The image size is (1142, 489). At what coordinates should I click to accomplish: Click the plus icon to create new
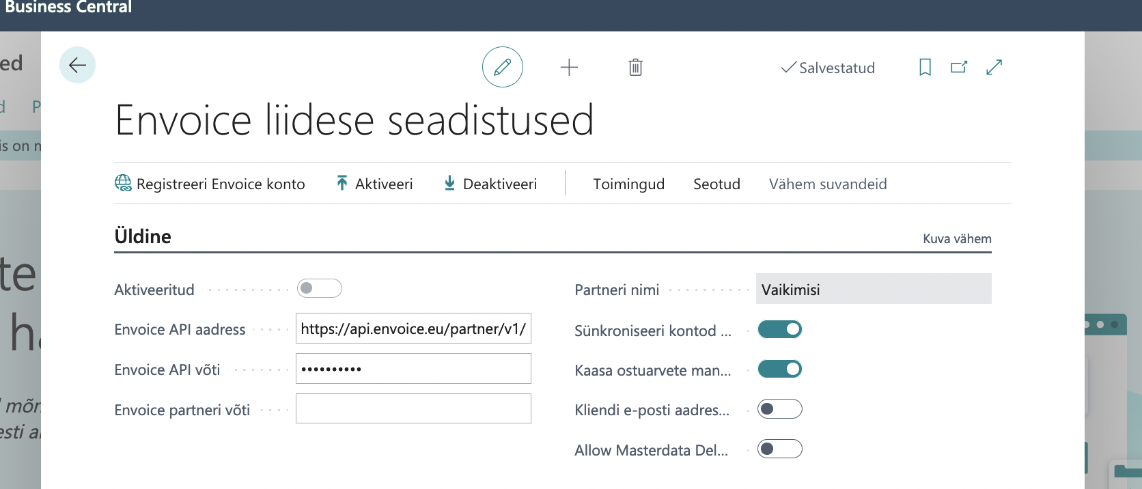[569, 67]
